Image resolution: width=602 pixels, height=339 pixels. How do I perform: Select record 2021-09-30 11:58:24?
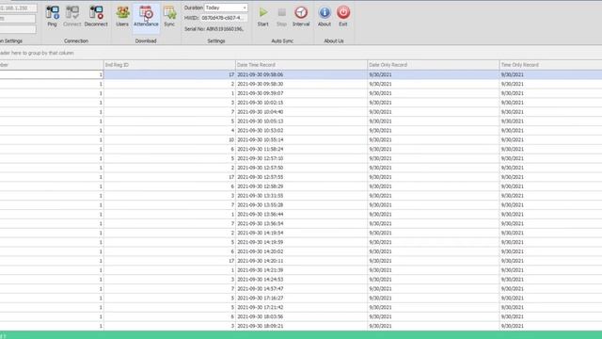(301, 149)
